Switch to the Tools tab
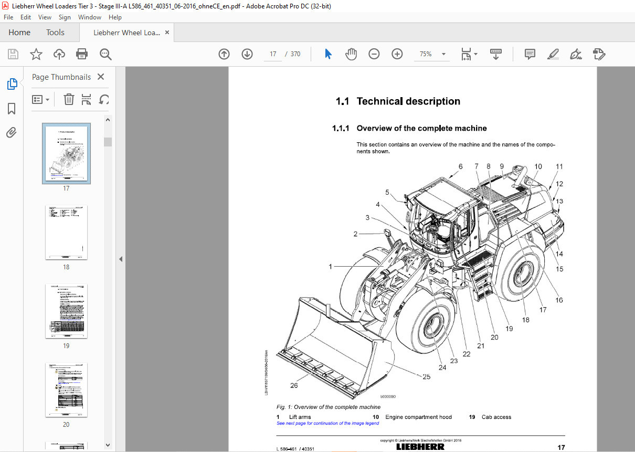635x452 pixels. [55, 33]
